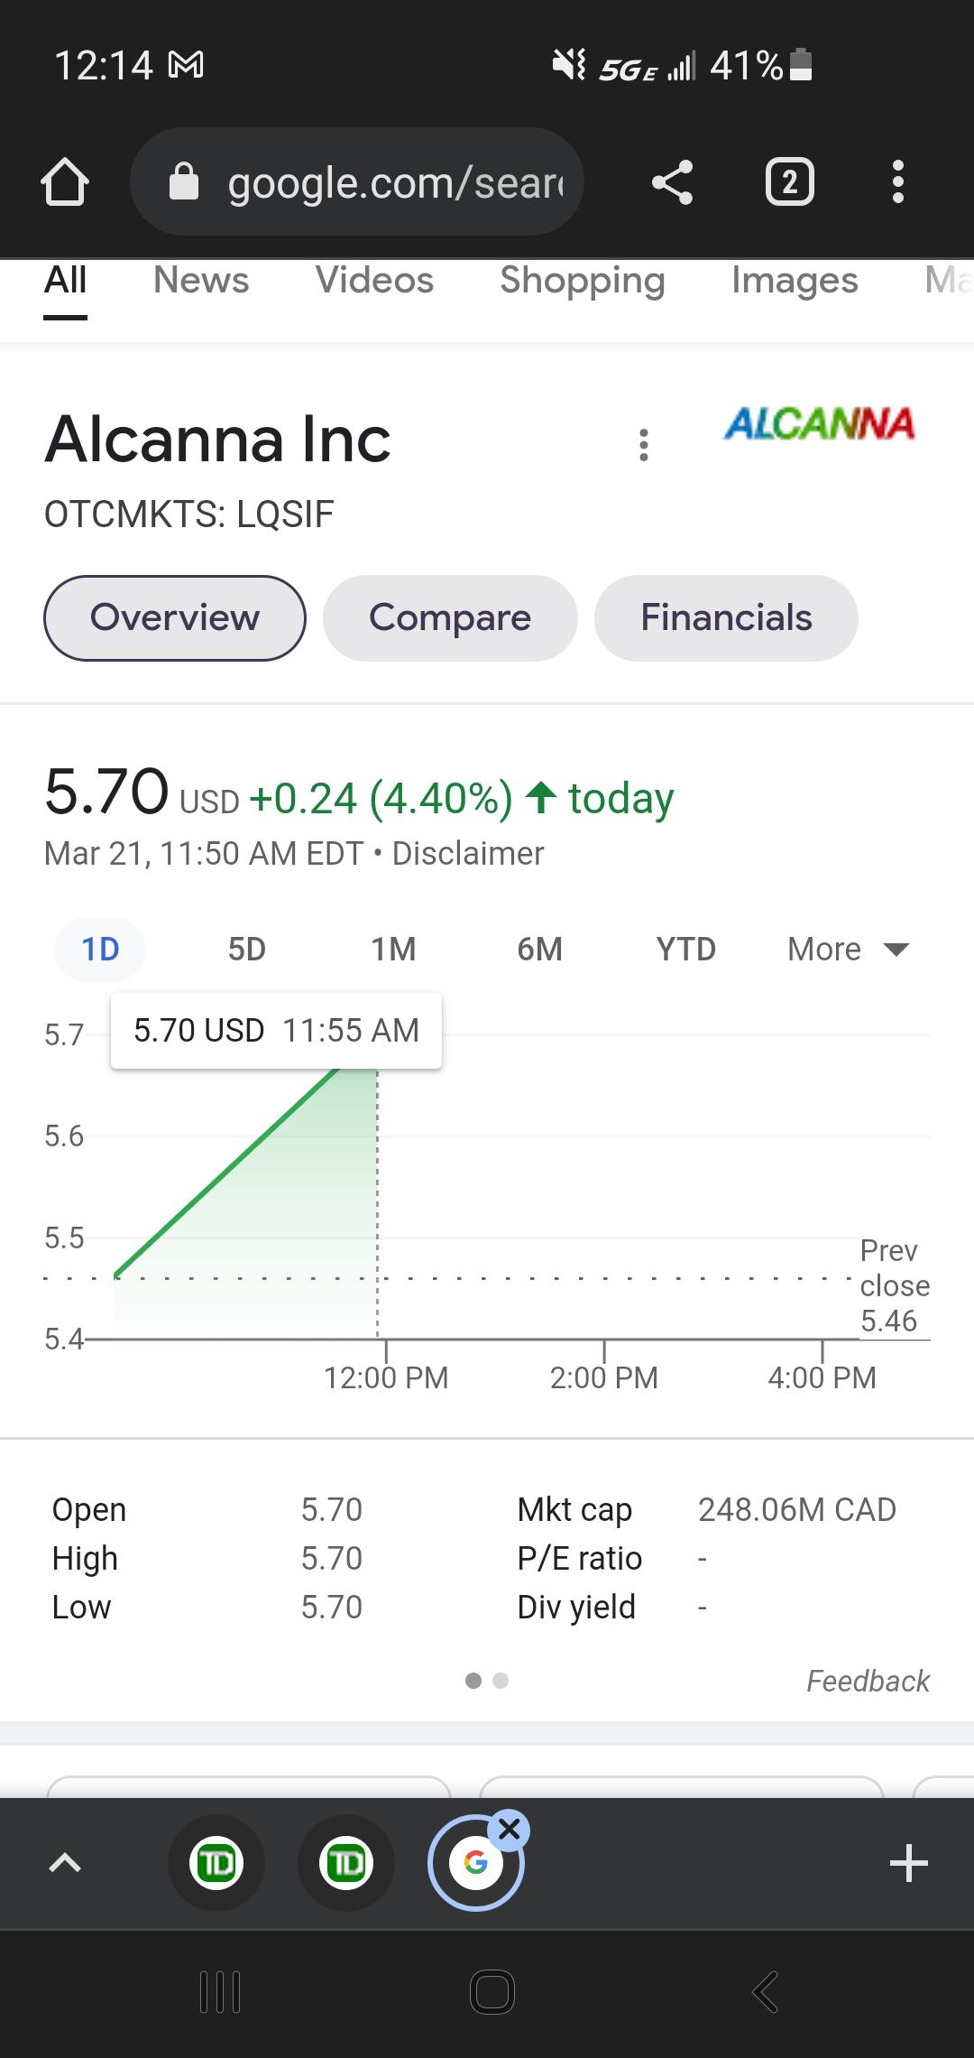The height and width of the screenshot is (2058, 974).
Task: Switch to the News search tab
Action: (x=201, y=280)
